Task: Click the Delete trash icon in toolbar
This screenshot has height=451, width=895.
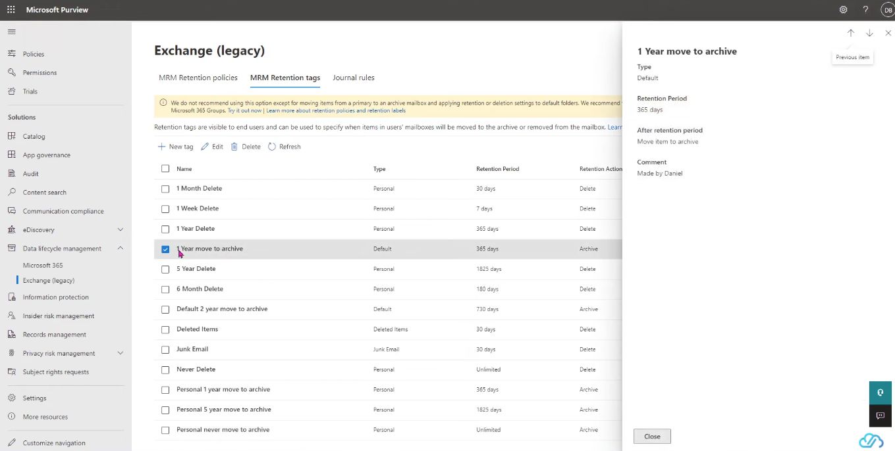Action: pos(236,146)
